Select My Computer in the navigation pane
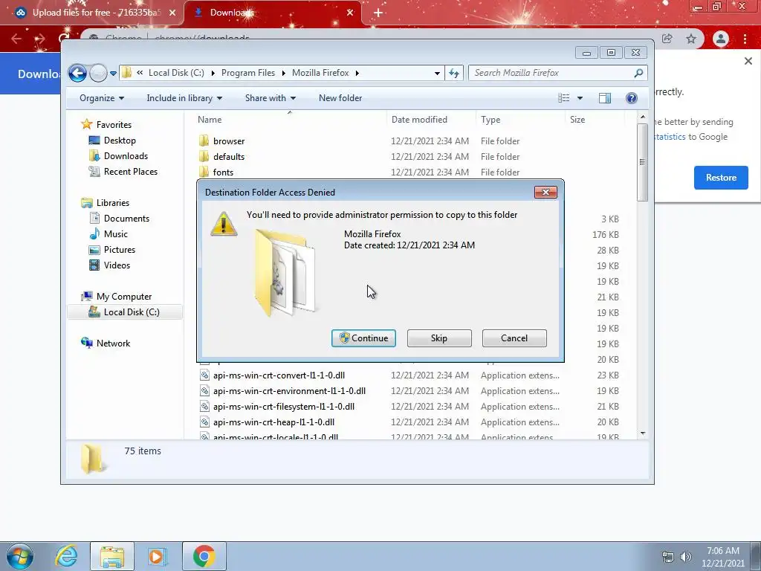The image size is (761, 571). (117, 297)
